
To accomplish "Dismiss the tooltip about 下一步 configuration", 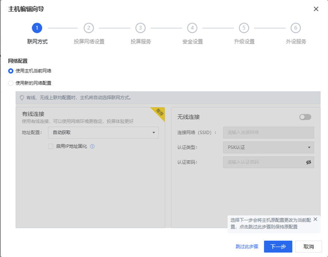I will click(315, 219).
